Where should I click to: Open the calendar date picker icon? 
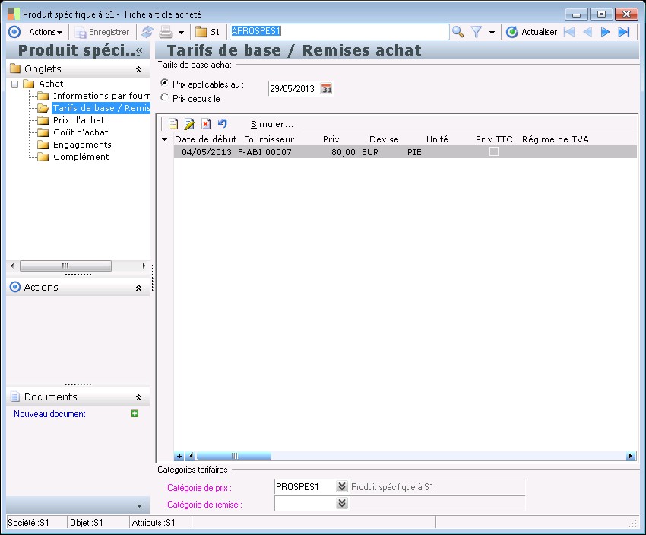coord(327,89)
